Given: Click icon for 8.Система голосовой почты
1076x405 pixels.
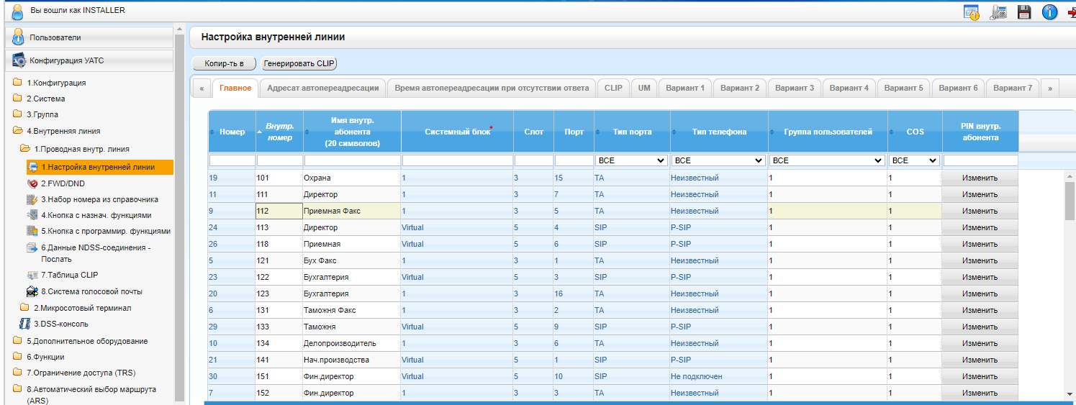Looking at the screenshot, I should [x=32, y=291].
